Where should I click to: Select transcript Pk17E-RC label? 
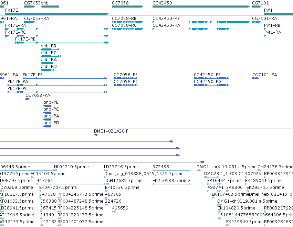pyautogui.click(x=15, y=32)
